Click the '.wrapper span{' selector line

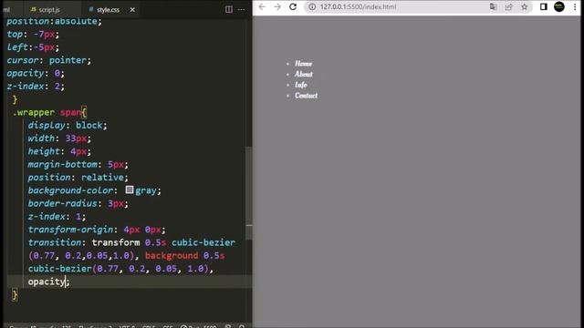pos(49,112)
